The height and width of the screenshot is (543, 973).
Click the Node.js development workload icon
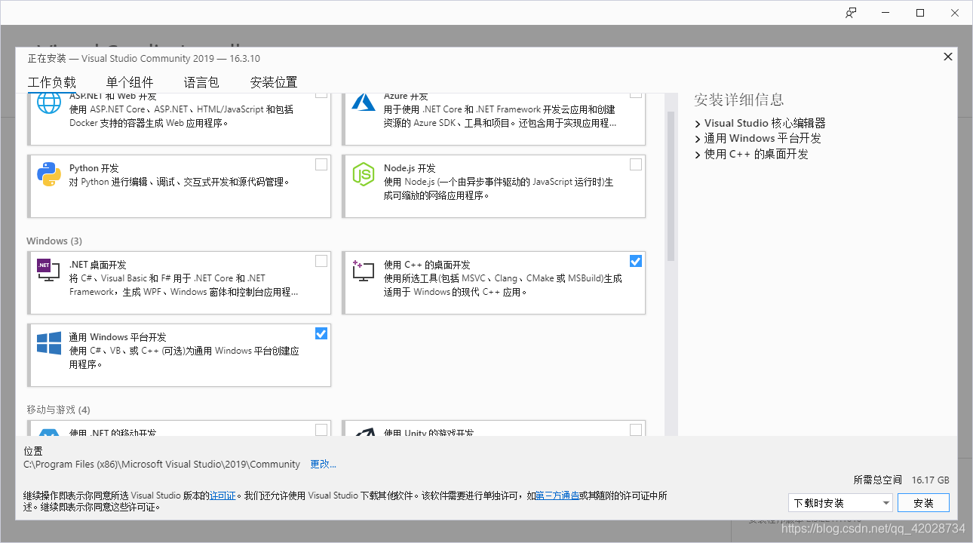[364, 174]
